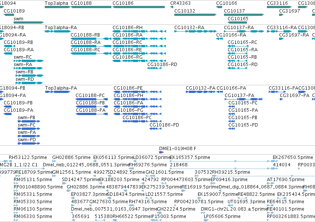315x222 pixels.
Task: Select transcript CG10166-RA
Action: click(x=220, y=39)
